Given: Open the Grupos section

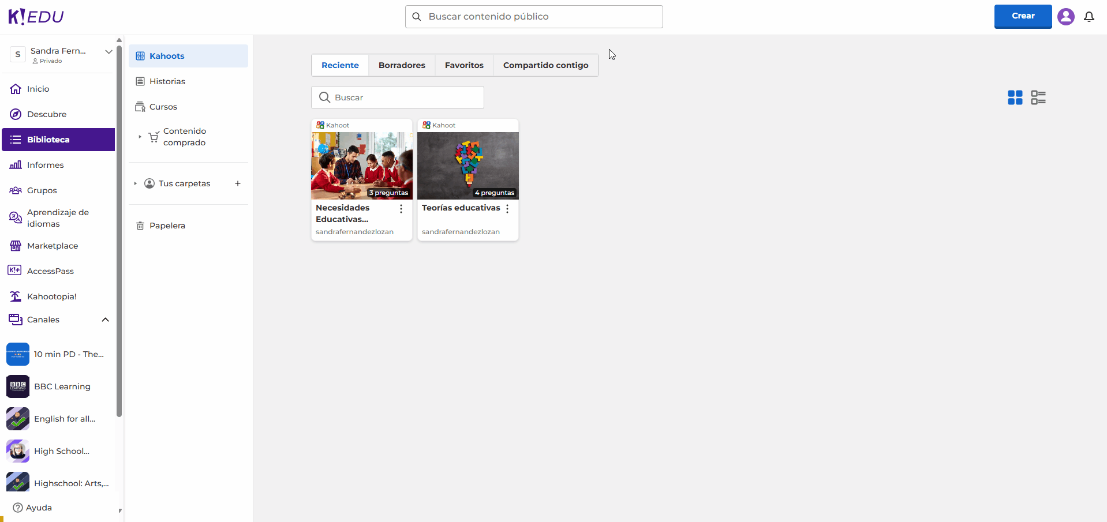Looking at the screenshot, I should pyautogui.click(x=42, y=190).
